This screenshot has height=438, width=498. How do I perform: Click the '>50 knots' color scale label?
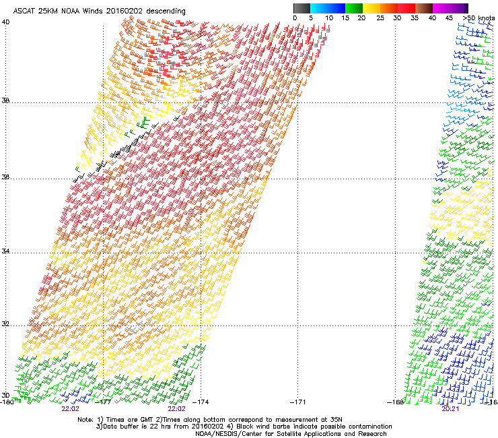tap(478, 18)
